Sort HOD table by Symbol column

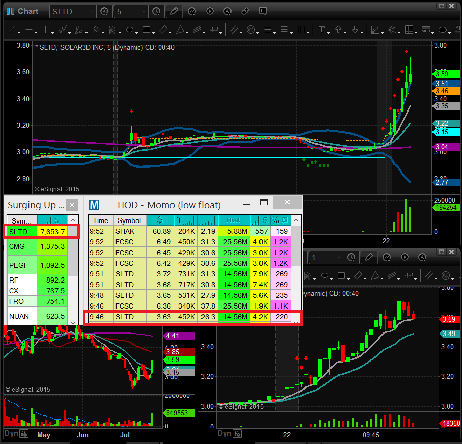point(130,220)
